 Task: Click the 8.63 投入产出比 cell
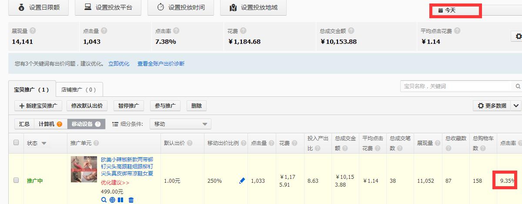pyautogui.click(x=313, y=181)
